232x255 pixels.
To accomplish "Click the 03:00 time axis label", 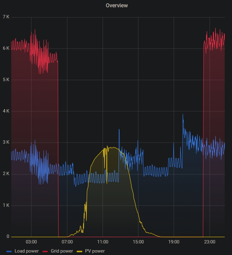I will (x=31, y=242).
